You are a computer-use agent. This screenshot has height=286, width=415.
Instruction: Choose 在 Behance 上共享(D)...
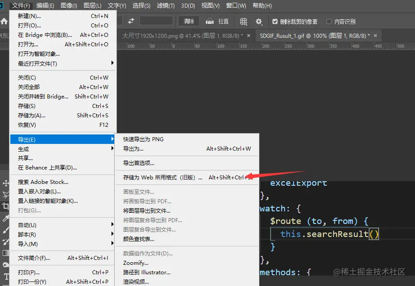63,168
